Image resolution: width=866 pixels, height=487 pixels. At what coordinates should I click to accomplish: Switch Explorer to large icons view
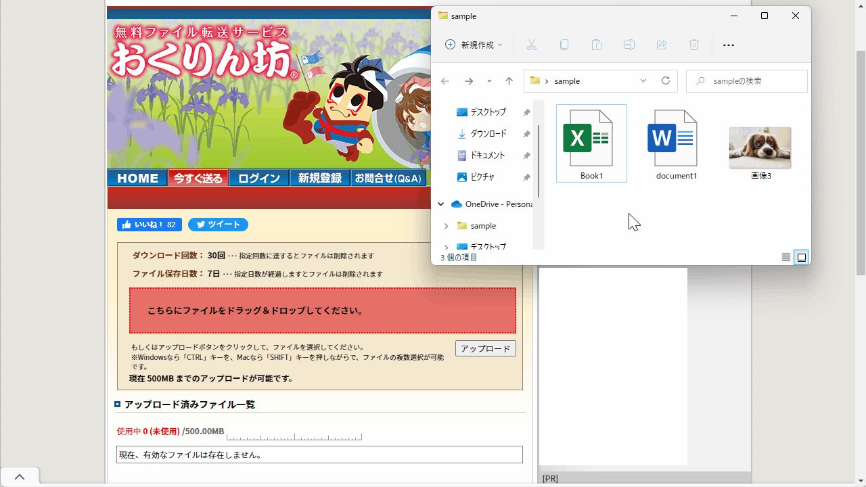pyautogui.click(x=802, y=257)
